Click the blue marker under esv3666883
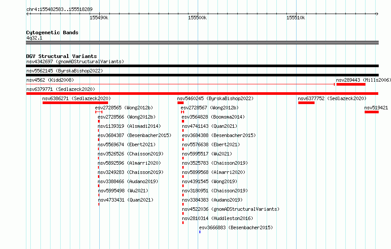391x249 pixels. (x=200, y=232)
